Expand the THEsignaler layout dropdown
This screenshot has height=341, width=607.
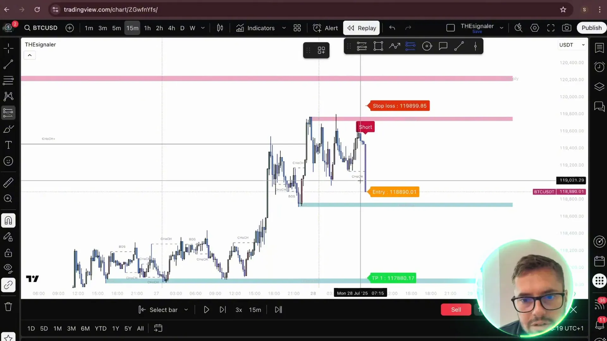pos(501,28)
